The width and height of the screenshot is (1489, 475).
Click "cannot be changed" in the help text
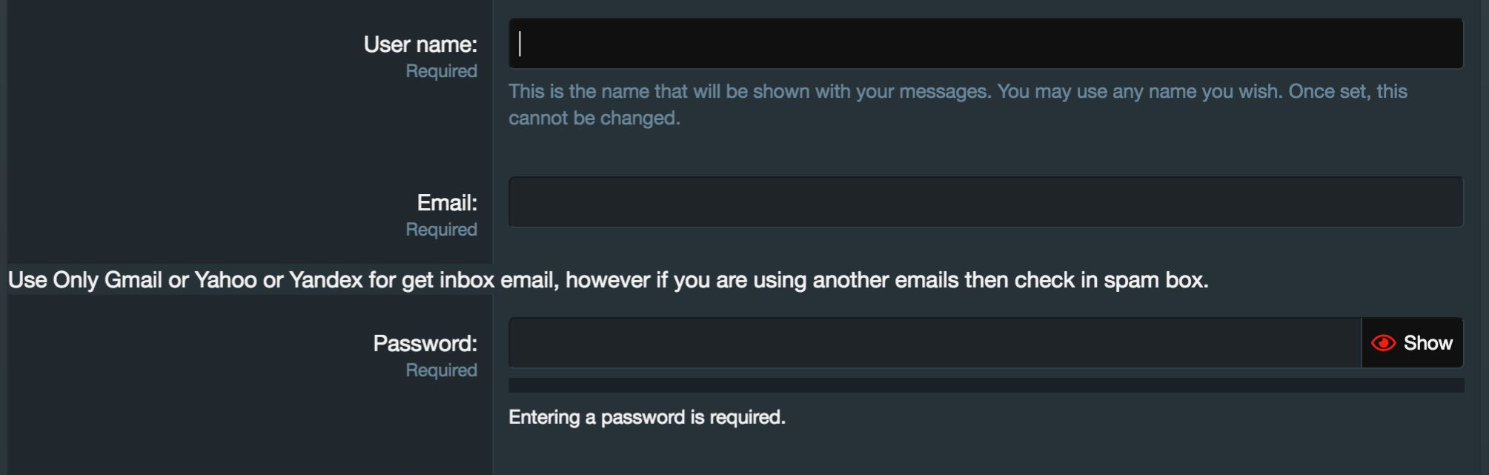594,119
